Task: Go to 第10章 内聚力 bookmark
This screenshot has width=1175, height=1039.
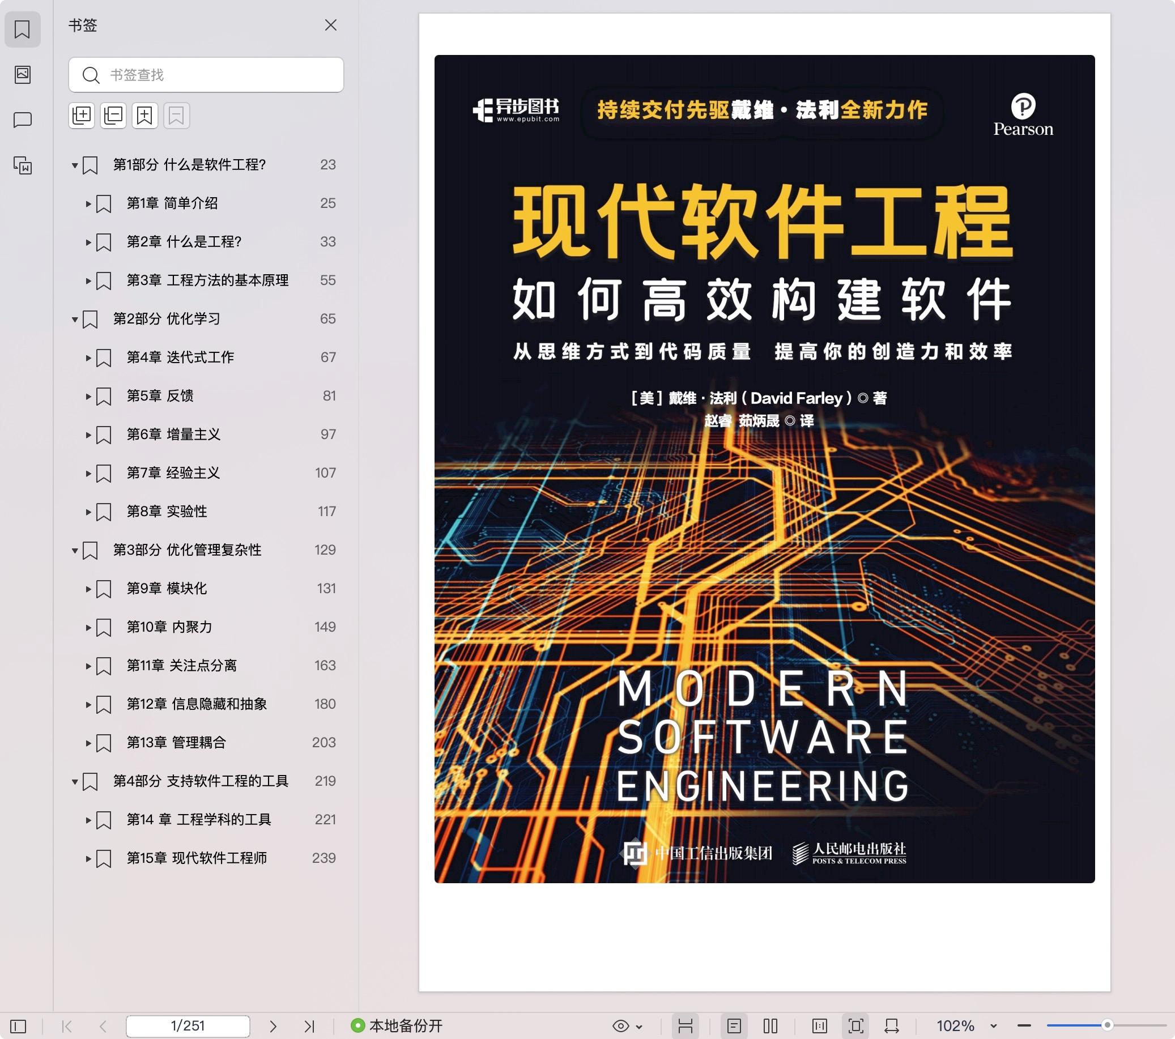Action: point(169,627)
